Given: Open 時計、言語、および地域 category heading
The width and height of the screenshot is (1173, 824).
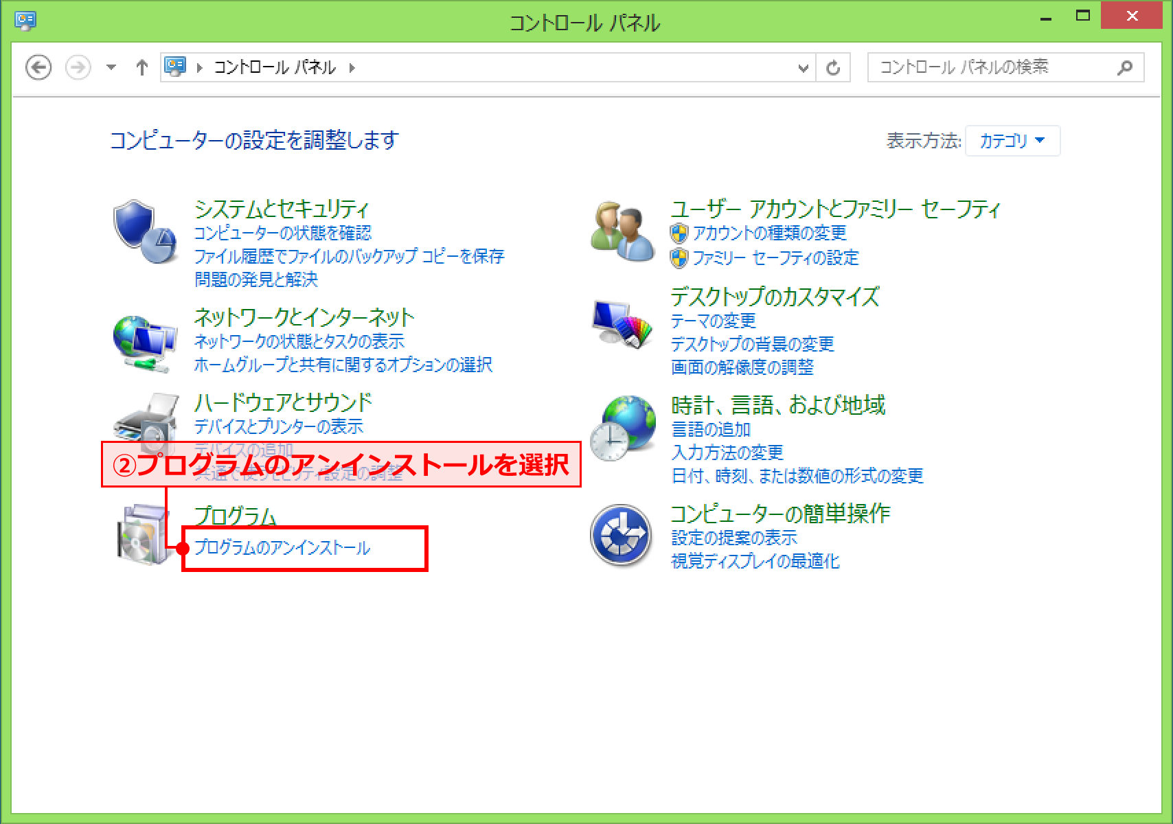Looking at the screenshot, I should click(778, 404).
